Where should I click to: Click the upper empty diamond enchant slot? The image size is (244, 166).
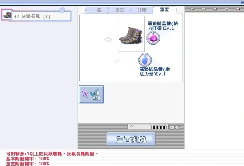(109, 40)
